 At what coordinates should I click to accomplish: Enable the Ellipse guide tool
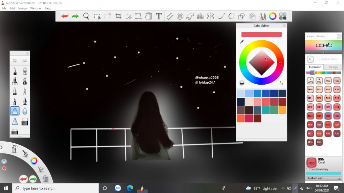point(180,16)
